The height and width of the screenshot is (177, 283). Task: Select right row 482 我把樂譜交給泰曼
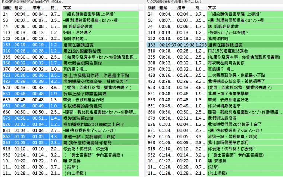point(215,81)
